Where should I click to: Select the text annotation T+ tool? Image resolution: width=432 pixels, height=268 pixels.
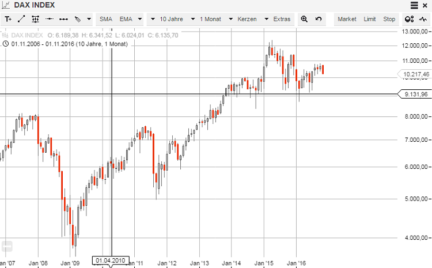[8, 19]
